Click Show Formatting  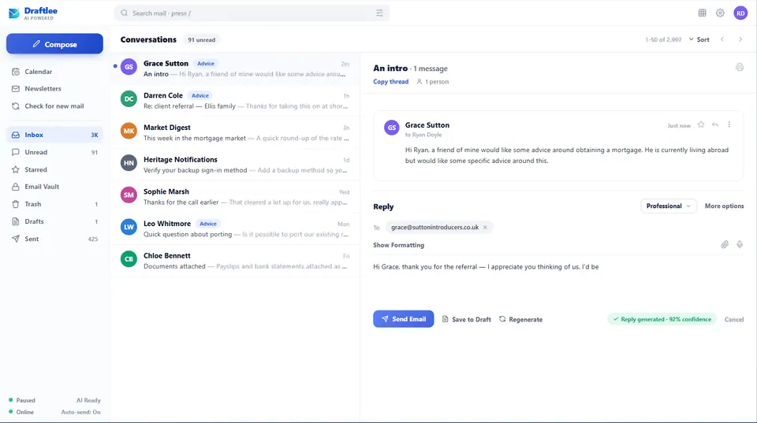[x=398, y=245]
